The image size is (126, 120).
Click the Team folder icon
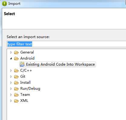click(16, 95)
